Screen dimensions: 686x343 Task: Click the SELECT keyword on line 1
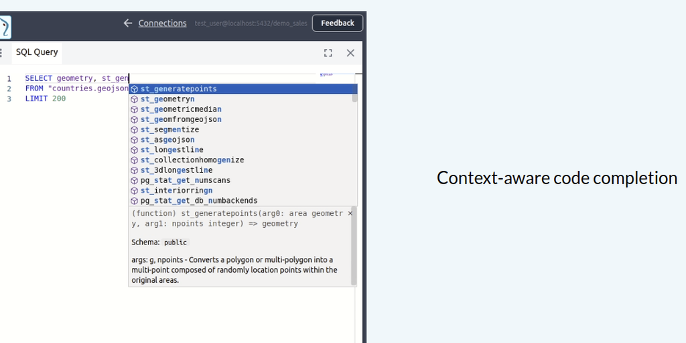point(38,78)
